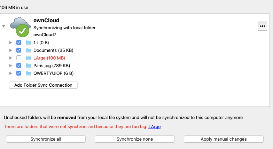Click Add Folder Sync Connection button

pos(43,85)
